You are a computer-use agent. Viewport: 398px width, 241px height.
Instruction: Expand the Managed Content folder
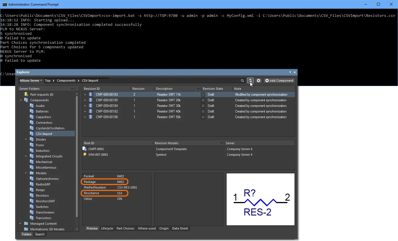[x=20, y=224]
